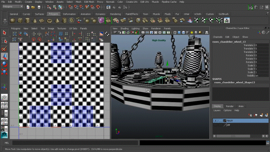This screenshot has width=270, height=152.
Task: Click the New Scene icon
Action: tap(28, 7)
